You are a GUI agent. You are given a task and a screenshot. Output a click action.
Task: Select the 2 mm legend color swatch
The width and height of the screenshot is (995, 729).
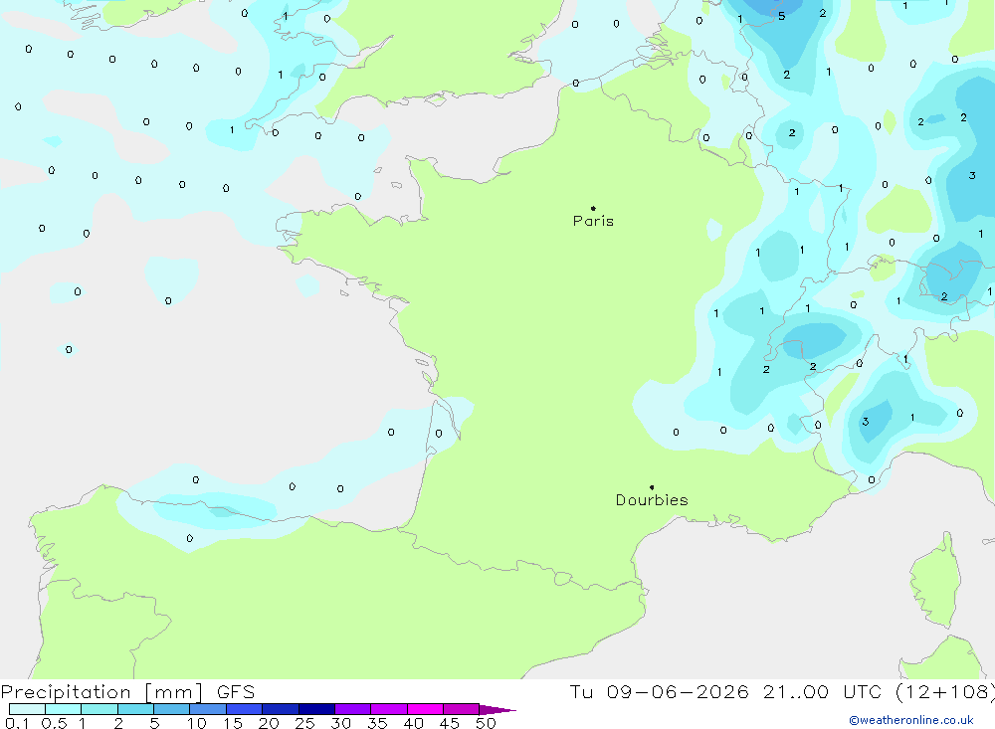point(135,709)
